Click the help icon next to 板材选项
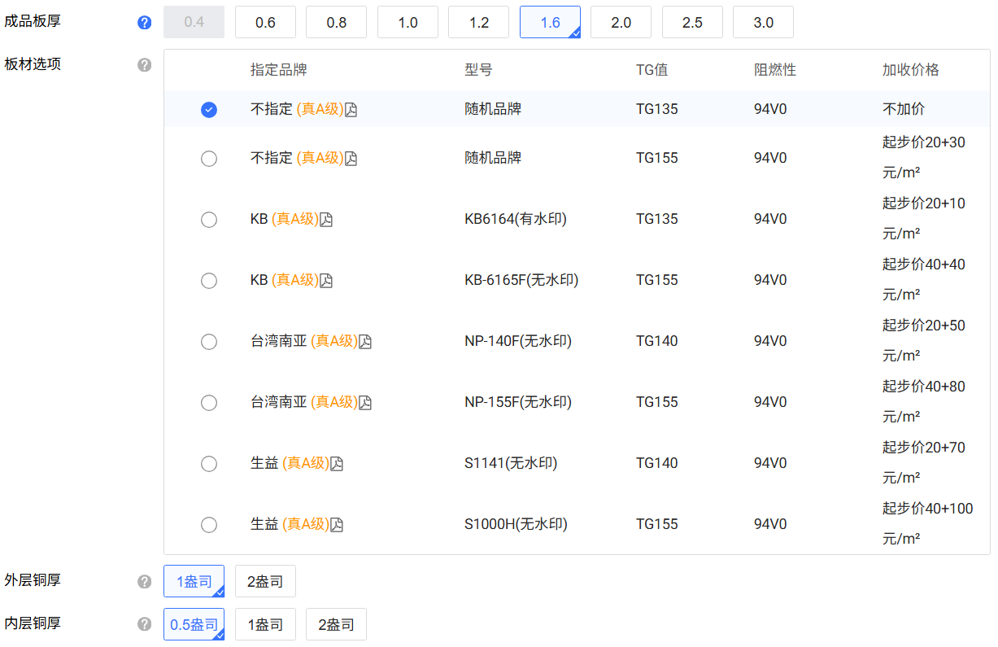The height and width of the screenshot is (647, 998). tap(144, 64)
